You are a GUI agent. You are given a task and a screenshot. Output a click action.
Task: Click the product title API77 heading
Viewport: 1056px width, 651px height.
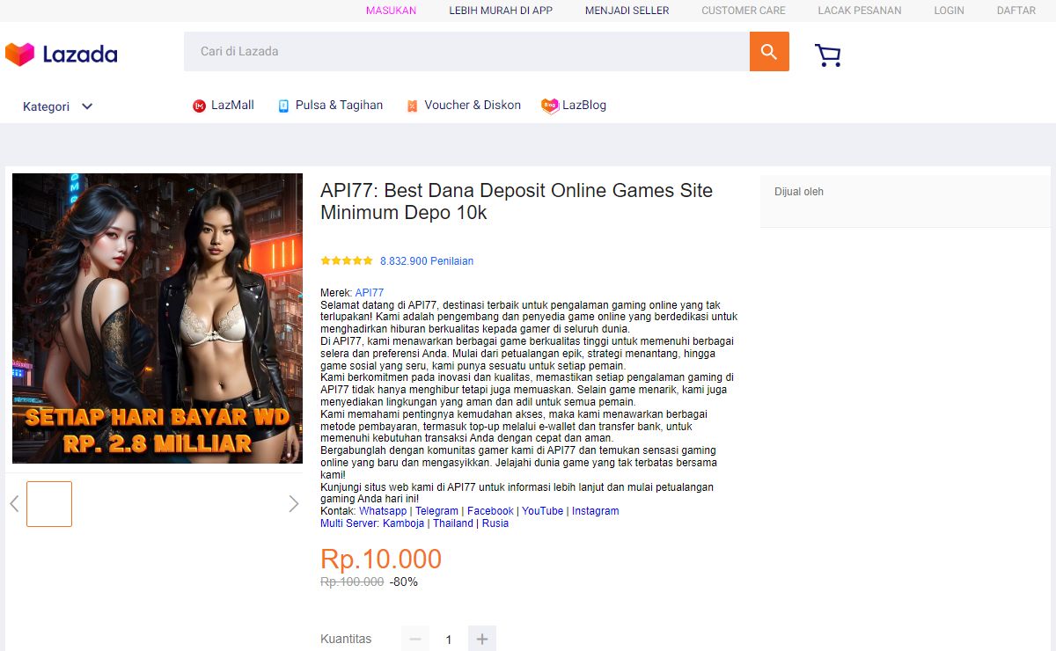point(517,201)
